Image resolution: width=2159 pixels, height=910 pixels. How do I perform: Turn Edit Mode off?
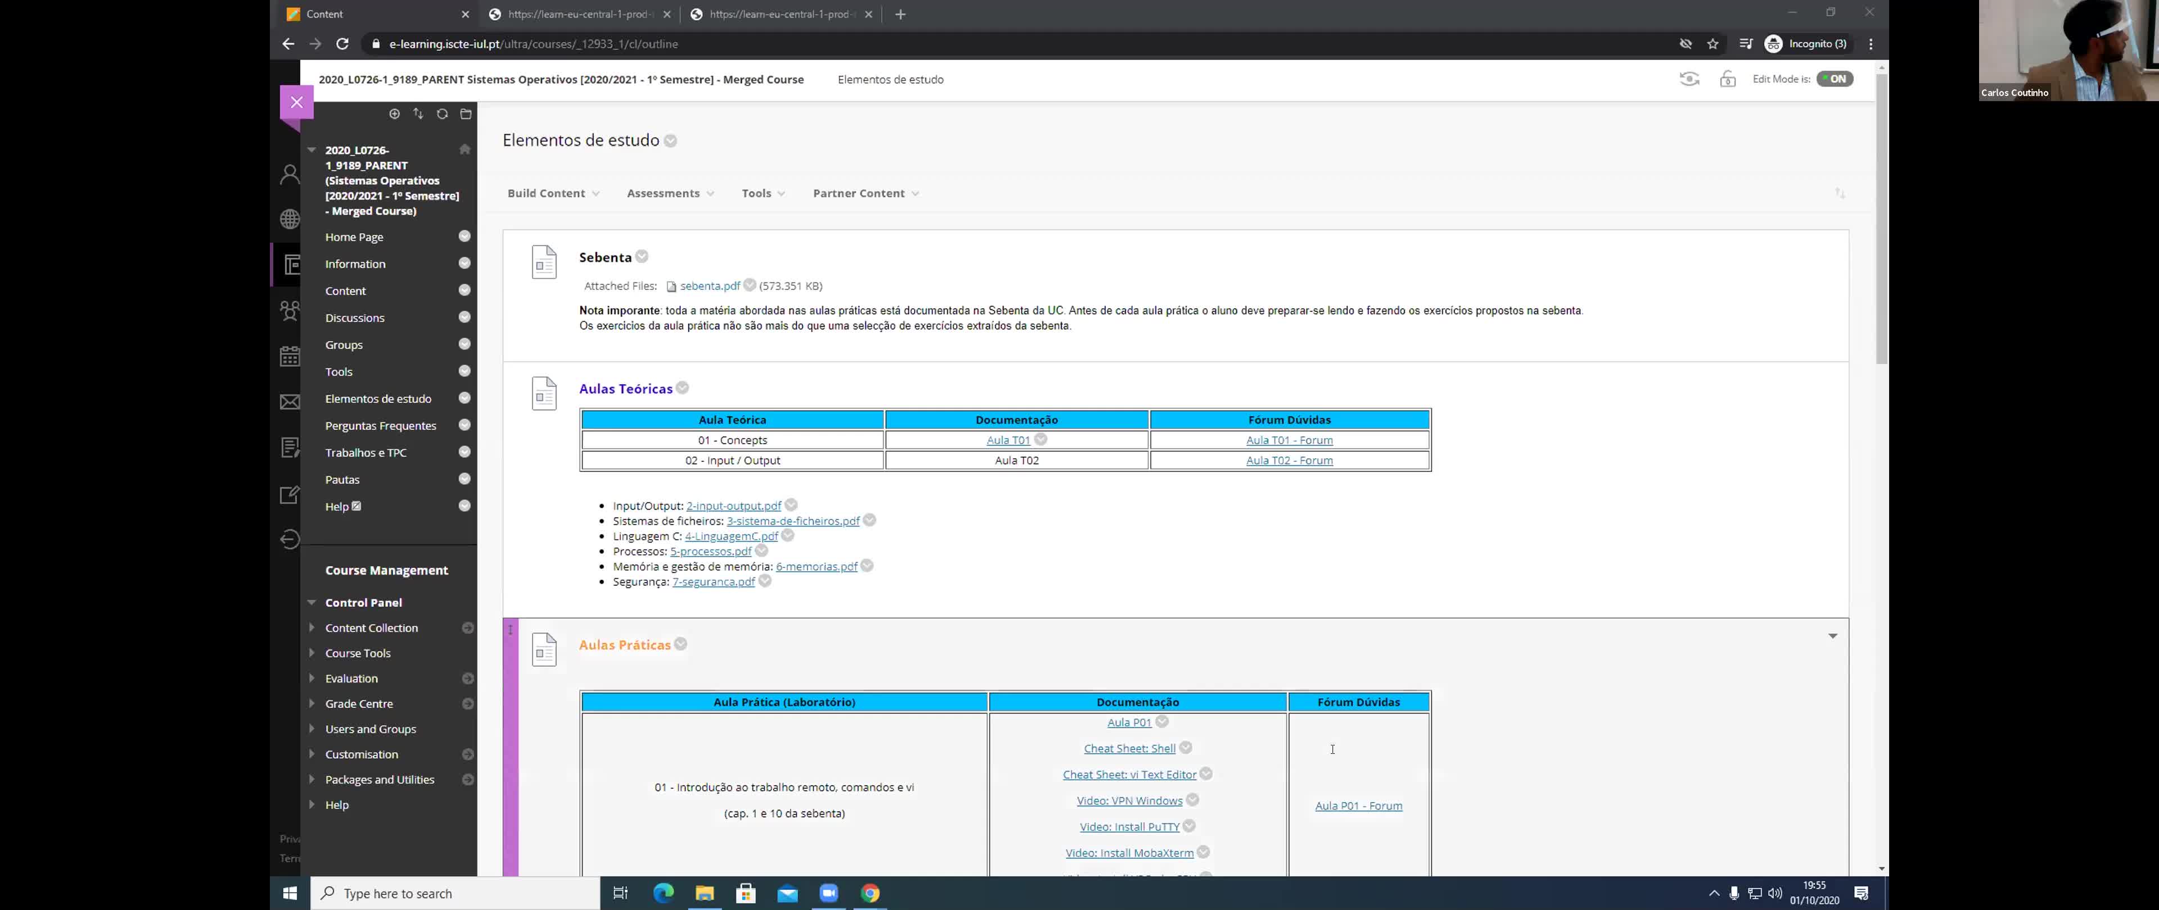(1836, 79)
